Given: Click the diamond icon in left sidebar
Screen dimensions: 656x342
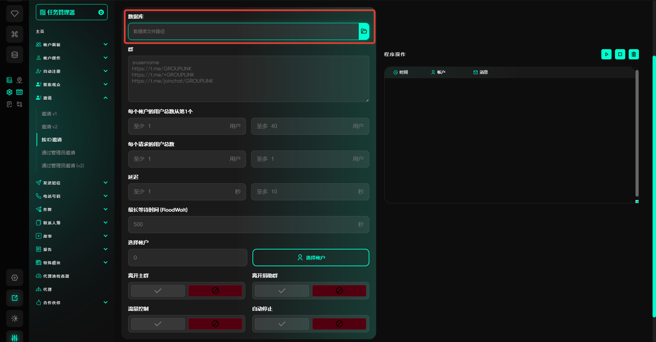Looking at the screenshot, I should (x=15, y=14).
